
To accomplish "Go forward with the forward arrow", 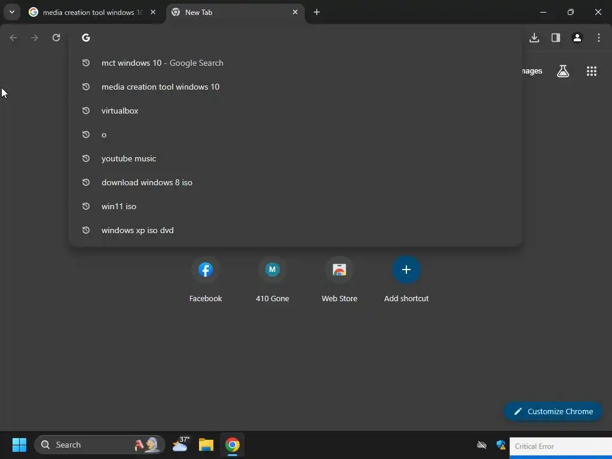I will (35, 38).
